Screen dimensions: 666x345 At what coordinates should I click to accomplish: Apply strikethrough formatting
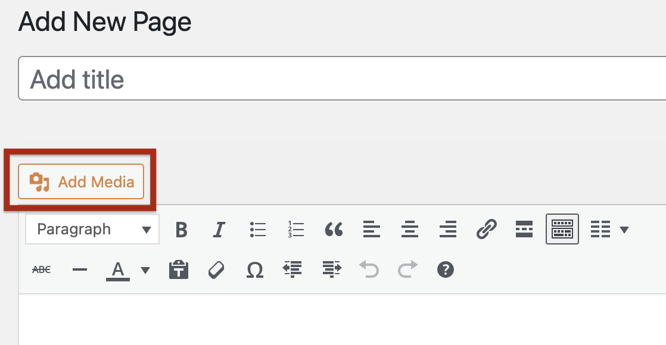(41, 269)
